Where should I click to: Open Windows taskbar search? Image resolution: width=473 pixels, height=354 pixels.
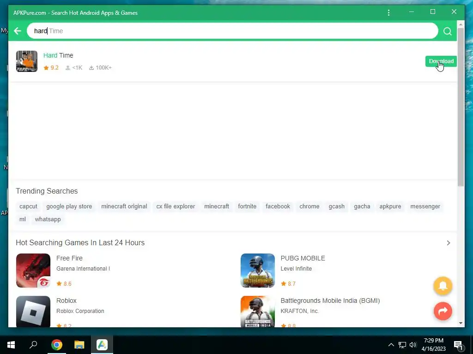click(33, 345)
